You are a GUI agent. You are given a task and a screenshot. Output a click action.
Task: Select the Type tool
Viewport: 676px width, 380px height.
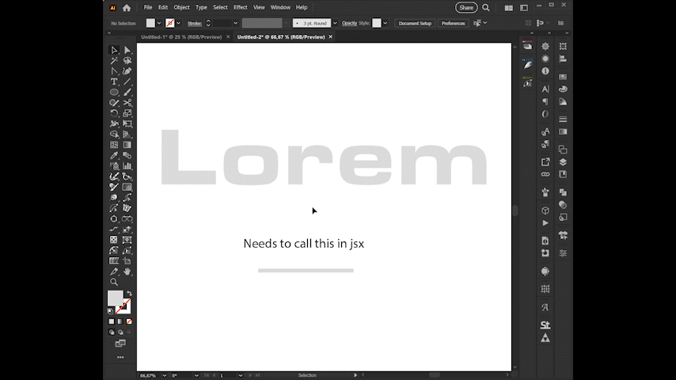pyautogui.click(x=114, y=82)
